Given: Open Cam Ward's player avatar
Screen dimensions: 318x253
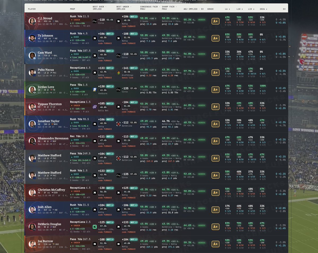Looking at the screenshot, I should pyautogui.click(x=32, y=56).
